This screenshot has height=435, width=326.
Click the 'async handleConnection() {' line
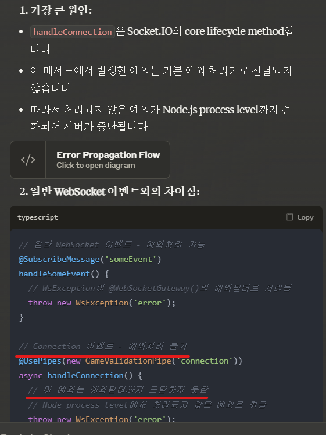81,375
